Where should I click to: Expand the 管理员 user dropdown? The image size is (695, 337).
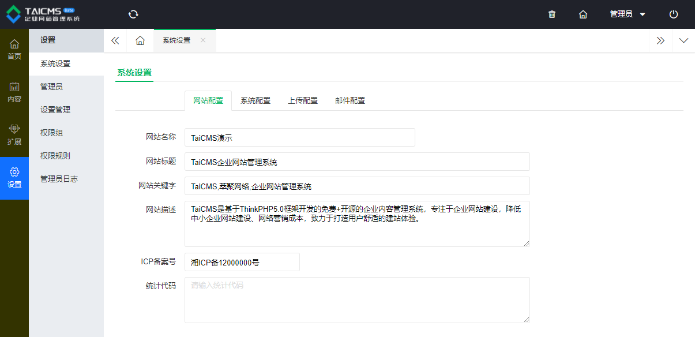628,14
